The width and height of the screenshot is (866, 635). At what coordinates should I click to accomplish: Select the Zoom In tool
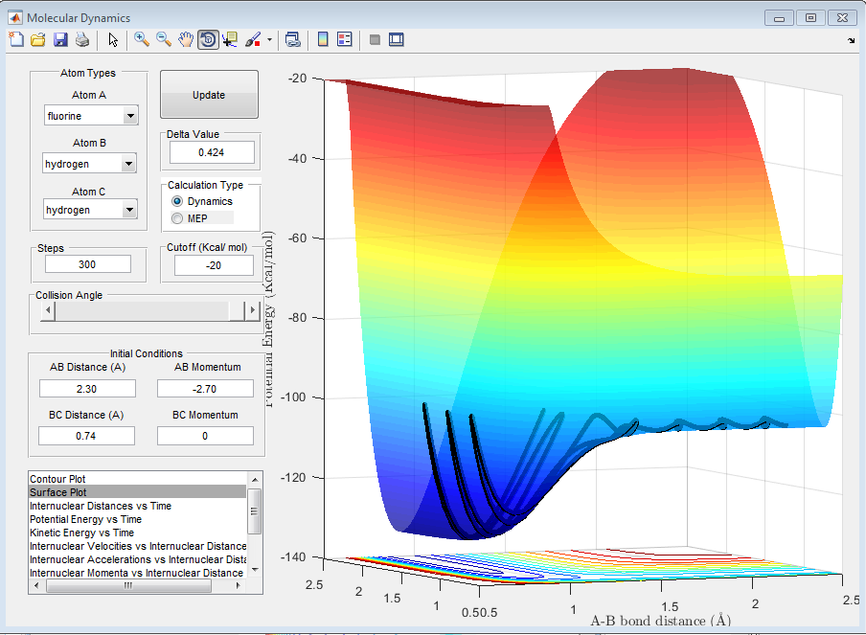(142, 39)
